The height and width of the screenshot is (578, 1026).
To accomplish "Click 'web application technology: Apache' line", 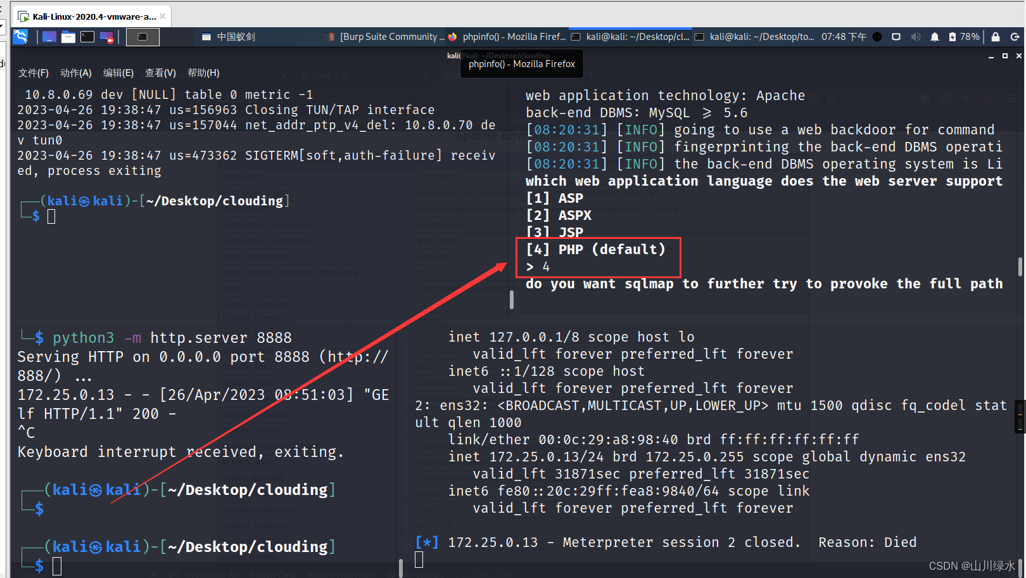I will [x=665, y=96].
